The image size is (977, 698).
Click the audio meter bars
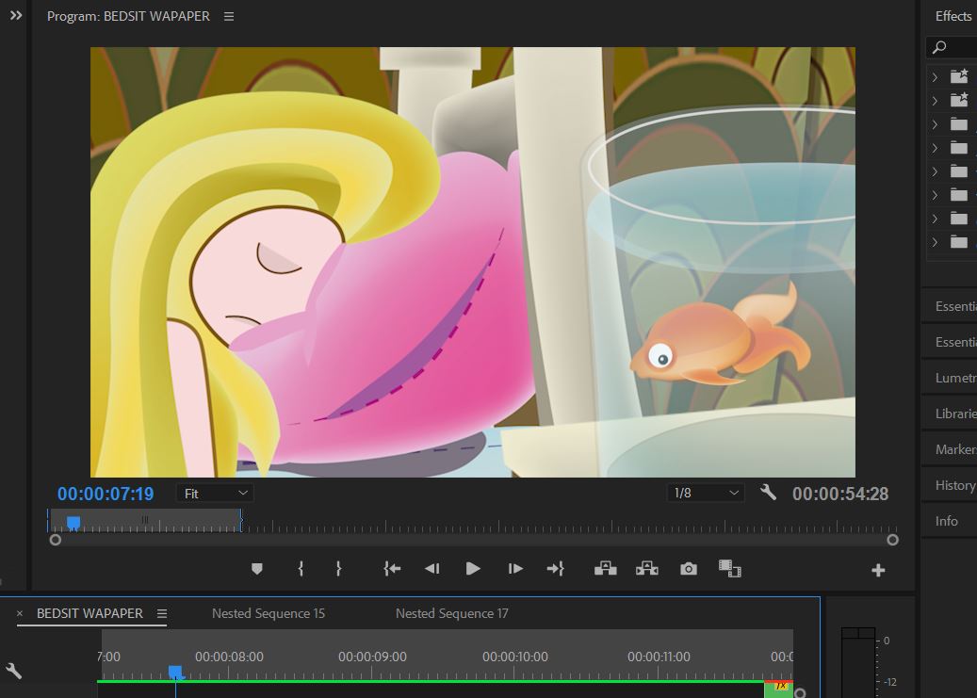pos(858,662)
